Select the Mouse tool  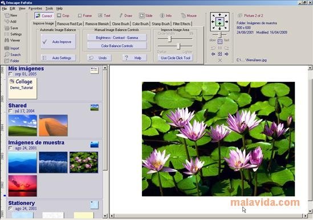(189, 15)
